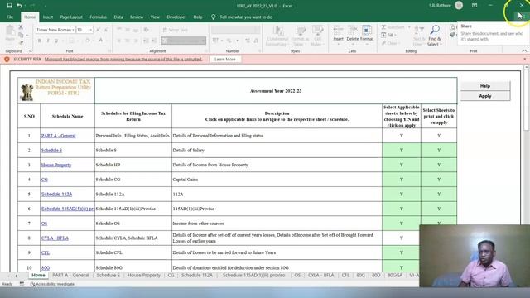Image resolution: width=530 pixels, height=298 pixels.
Task: Open the Customize Quick Access Toolbar dropdown
Action: coord(46,6)
